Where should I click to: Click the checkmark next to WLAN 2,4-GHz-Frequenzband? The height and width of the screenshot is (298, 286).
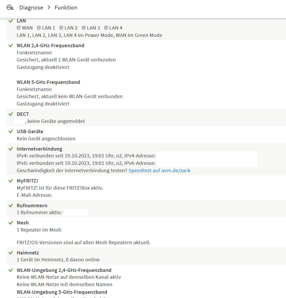pos(11,45)
